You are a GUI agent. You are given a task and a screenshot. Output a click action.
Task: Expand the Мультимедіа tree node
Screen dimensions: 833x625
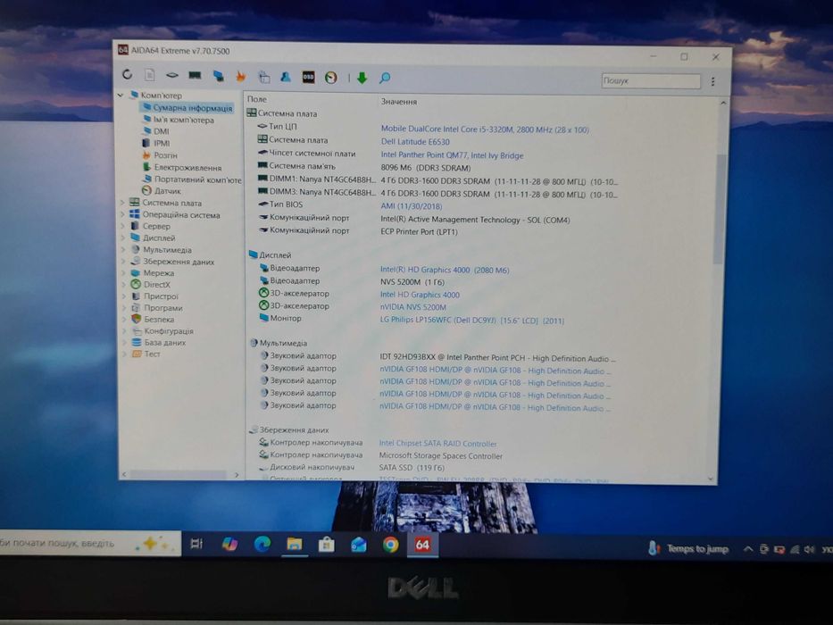point(123,250)
